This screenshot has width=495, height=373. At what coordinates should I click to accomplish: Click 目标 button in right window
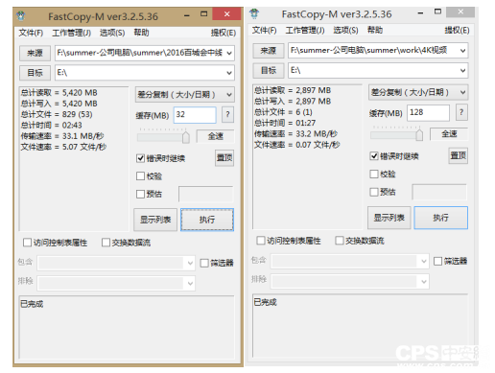[269, 70]
